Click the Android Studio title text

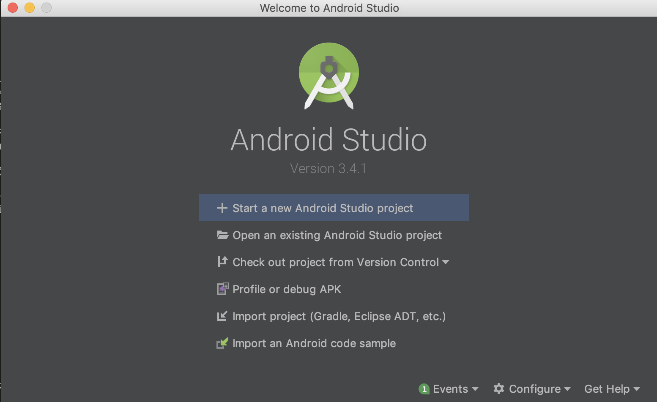click(328, 140)
